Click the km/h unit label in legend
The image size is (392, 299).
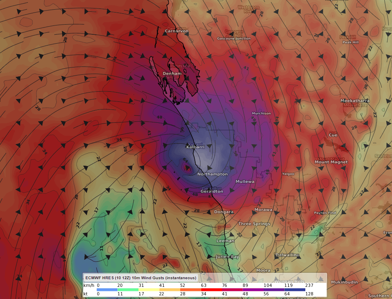[x=89, y=285]
